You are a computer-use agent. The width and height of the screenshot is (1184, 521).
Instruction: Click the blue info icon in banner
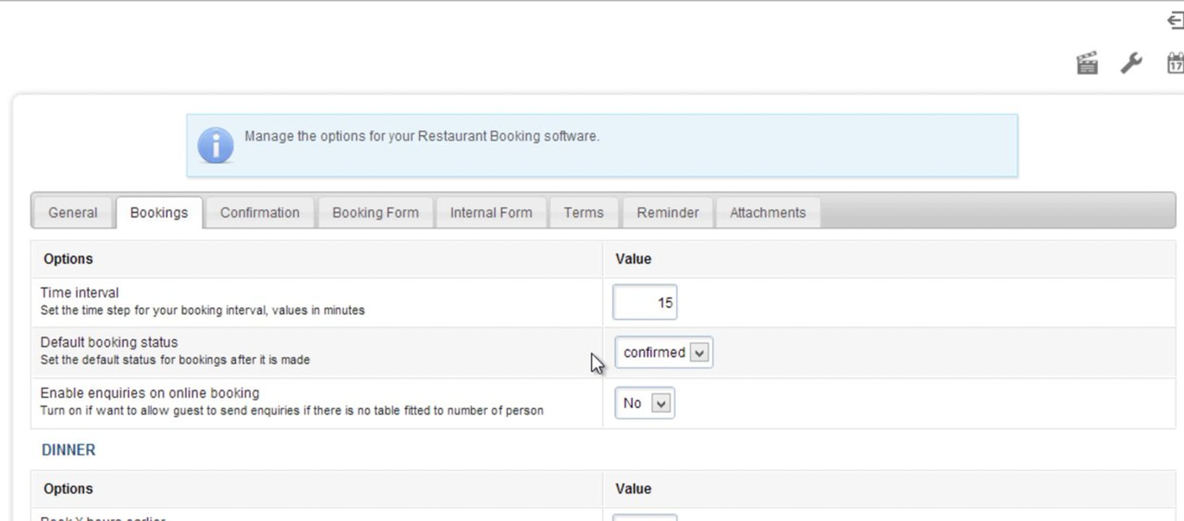click(x=216, y=146)
